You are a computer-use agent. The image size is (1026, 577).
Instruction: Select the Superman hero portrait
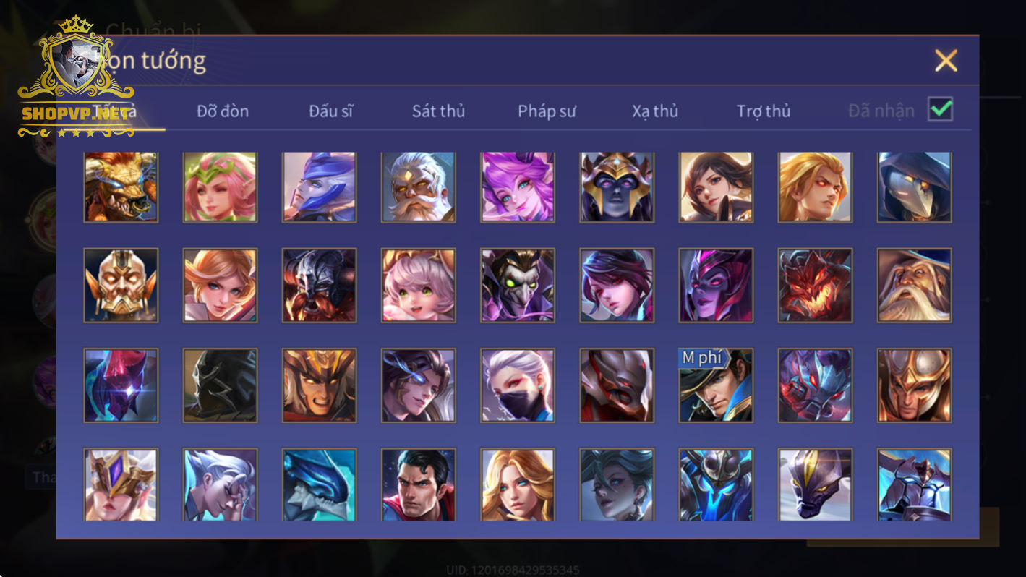[x=419, y=484]
